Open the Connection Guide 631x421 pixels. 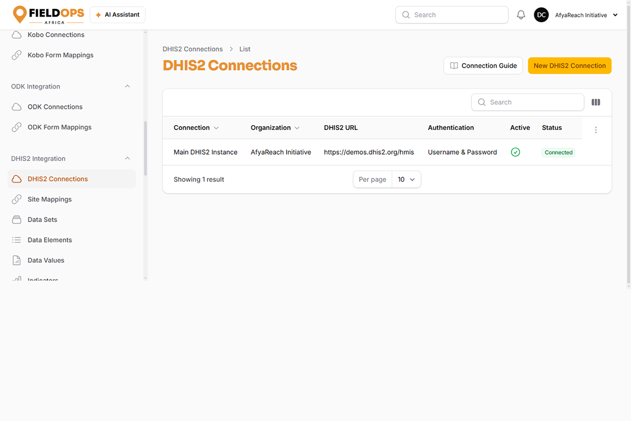(x=483, y=66)
